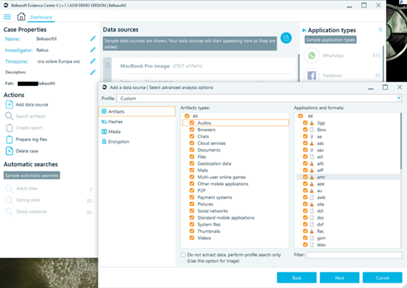Click the Next button

[x=339, y=277]
